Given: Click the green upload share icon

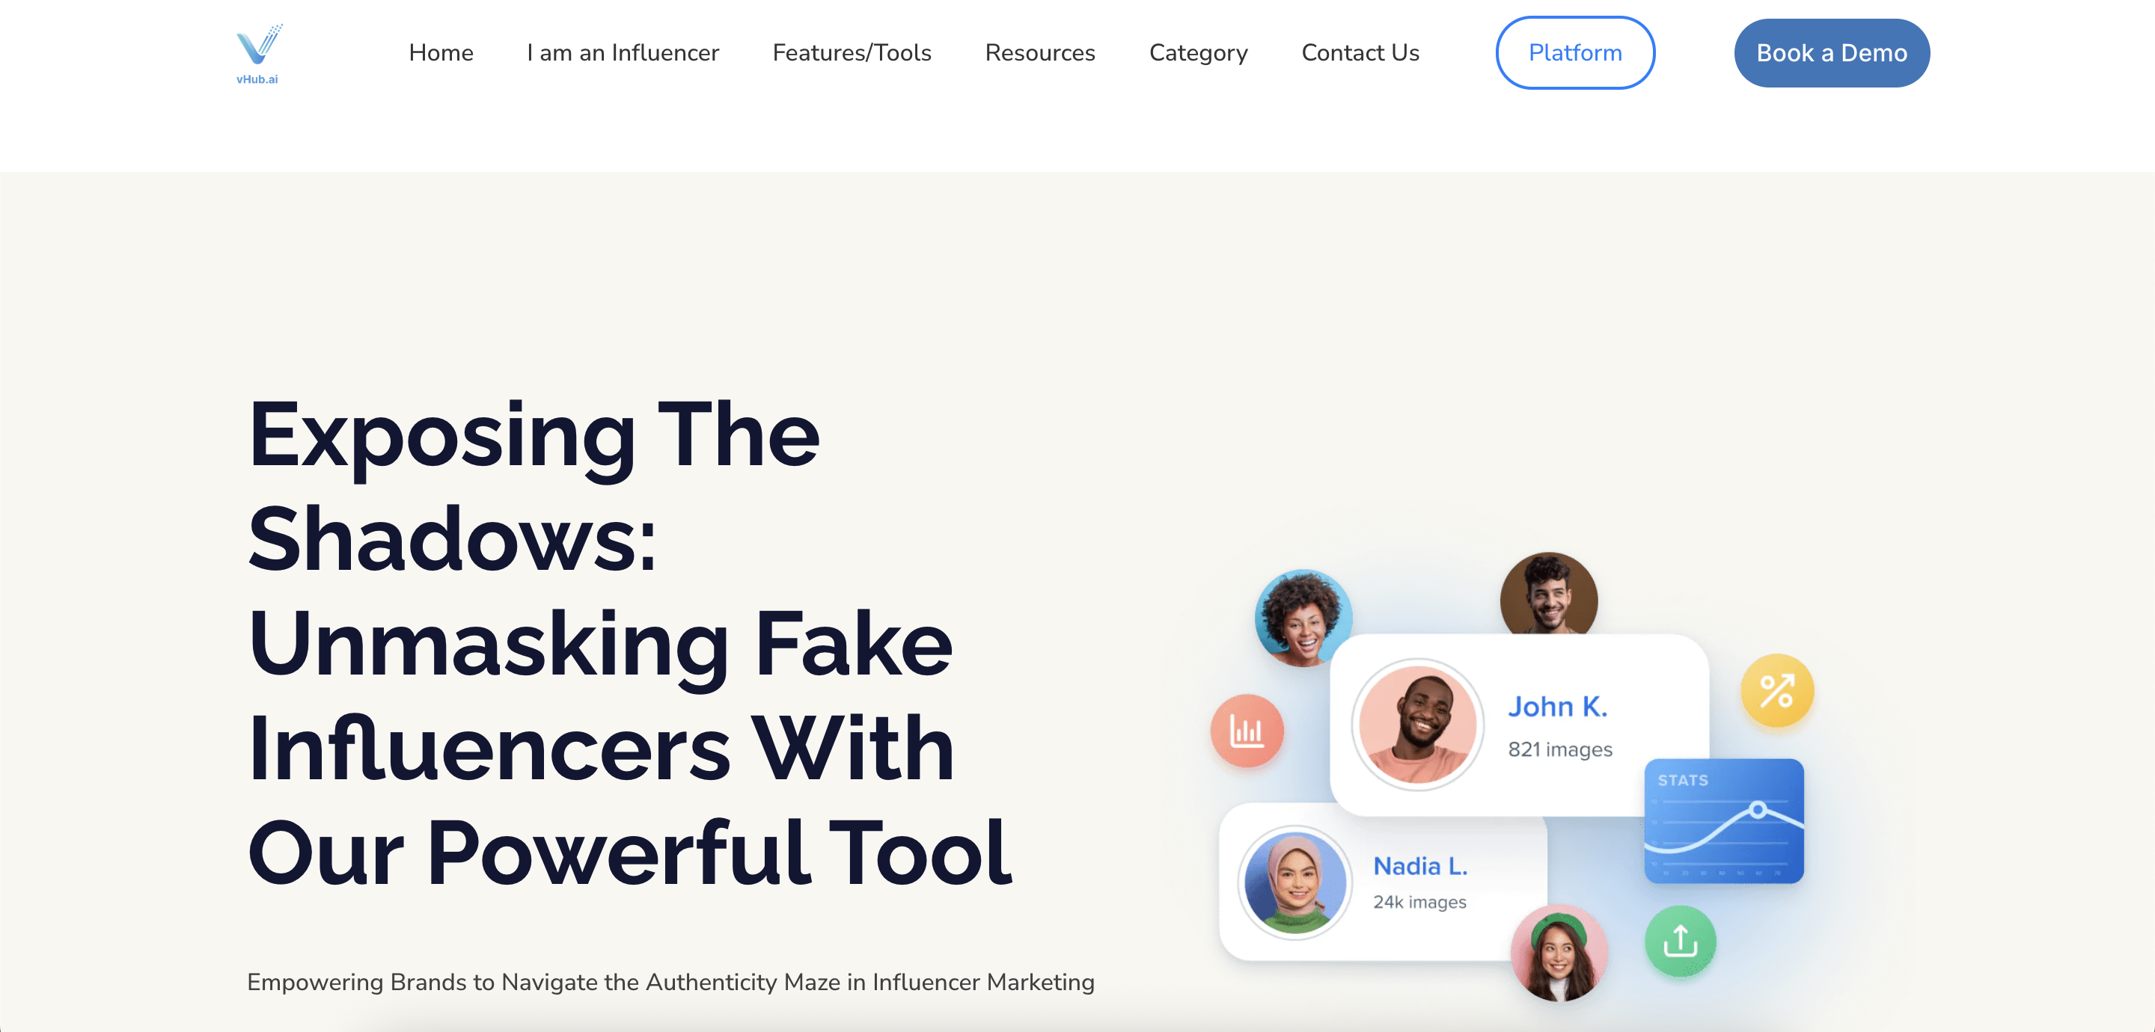Looking at the screenshot, I should [1680, 940].
